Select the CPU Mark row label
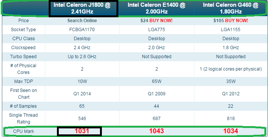The height and width of the screenshot is (137, 270). (24, 131)
